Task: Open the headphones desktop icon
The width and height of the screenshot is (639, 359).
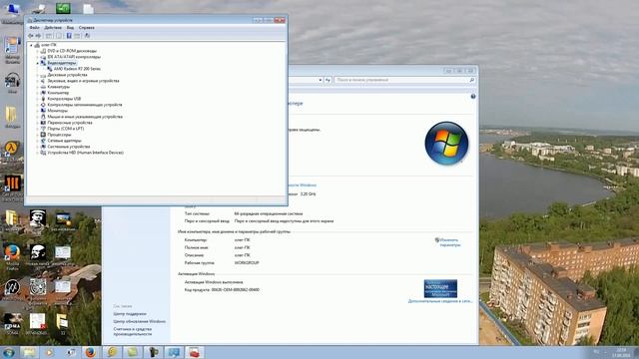Action: click(x=12, y=82)
